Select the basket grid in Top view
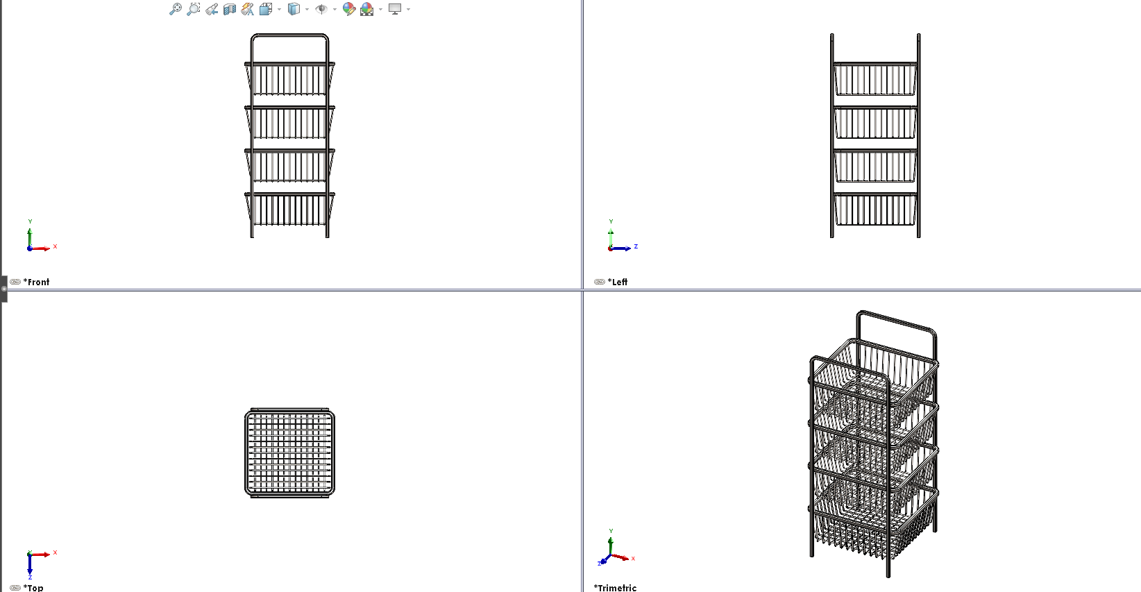 289,453
